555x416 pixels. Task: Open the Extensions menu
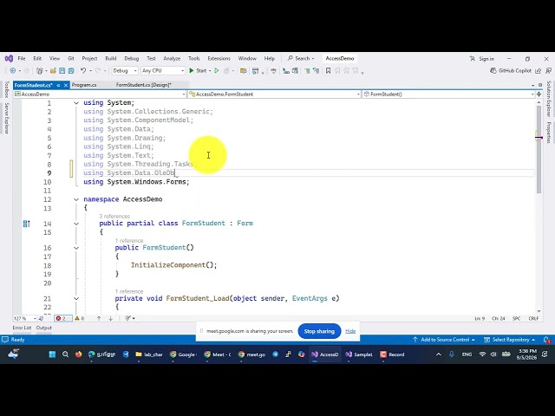219,58
